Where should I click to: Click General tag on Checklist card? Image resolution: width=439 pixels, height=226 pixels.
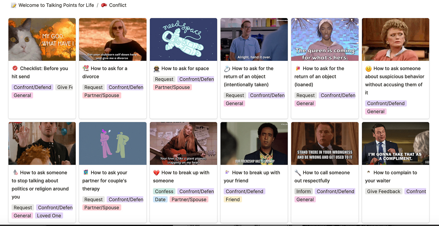22,95
